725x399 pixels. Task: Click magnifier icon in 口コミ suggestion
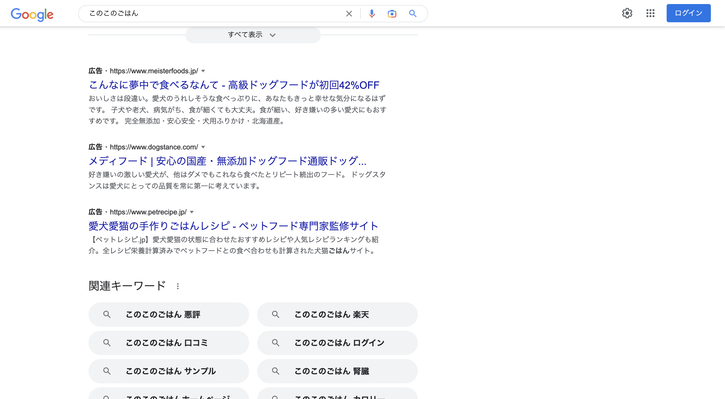(x=107, y=343)
